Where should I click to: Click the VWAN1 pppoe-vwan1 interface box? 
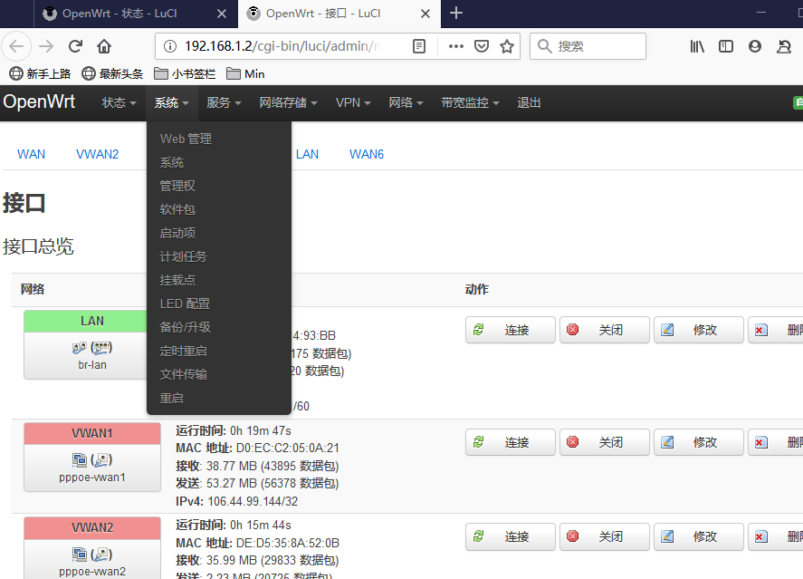click(92, 457)
